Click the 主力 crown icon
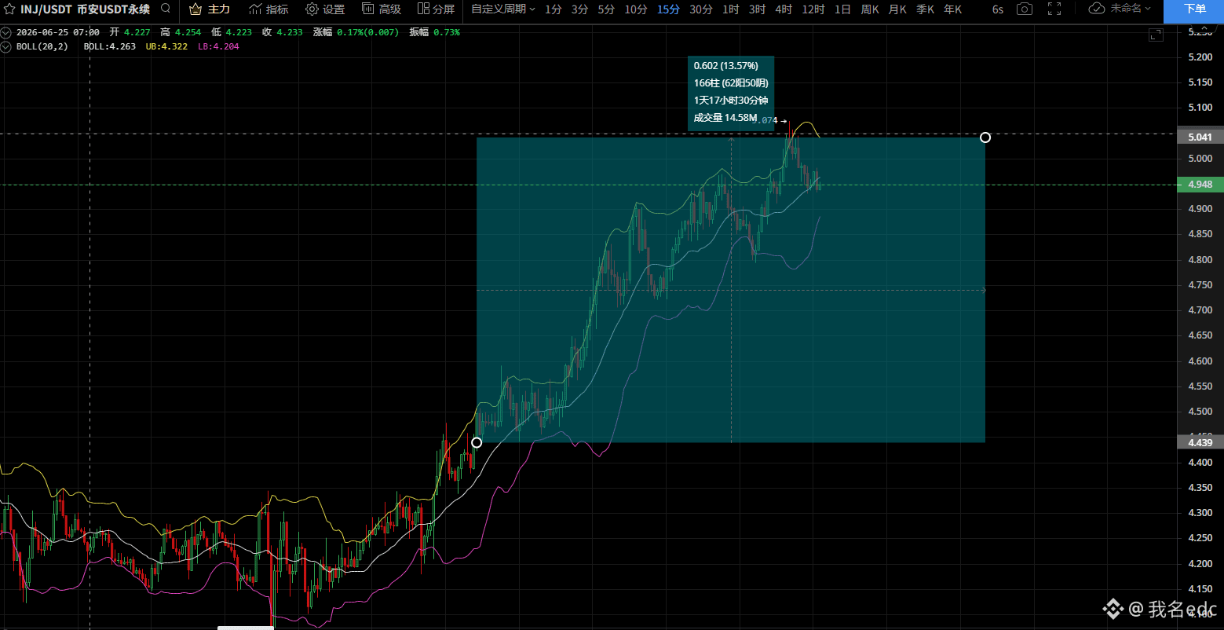The height and width of the screenshot is (630, 1224). click(x=195, y=9)
